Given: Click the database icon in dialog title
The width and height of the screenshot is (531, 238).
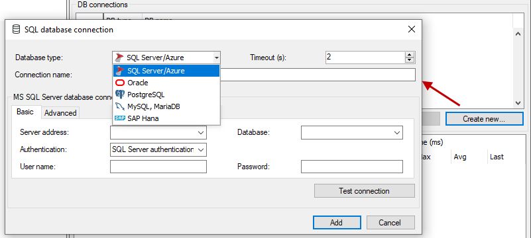Looking at the screenshot, I should click(16, 29).
